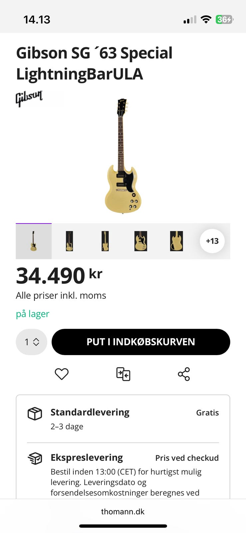Image resolution: width=246 pixels, height=533 pixels.
Task: Select the first guitar thumbnail
Action: (x=34, y=241)
